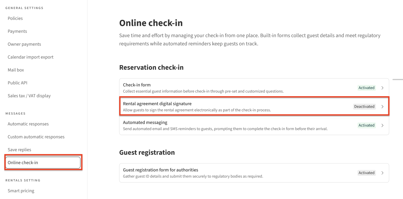Viewport: 403px width, 199px height.
Task: Open the Check-in form row chevron
Action: tap(382, 88)
